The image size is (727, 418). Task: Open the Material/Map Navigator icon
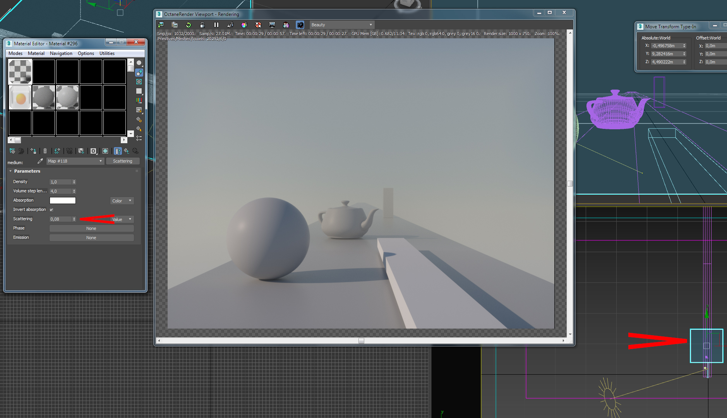tap(139, 138)
